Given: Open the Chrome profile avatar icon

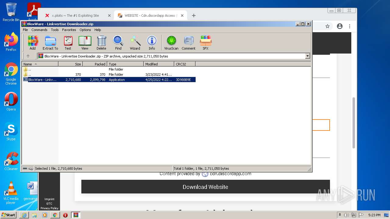Looking at the screenshot, I should [340, 26].
